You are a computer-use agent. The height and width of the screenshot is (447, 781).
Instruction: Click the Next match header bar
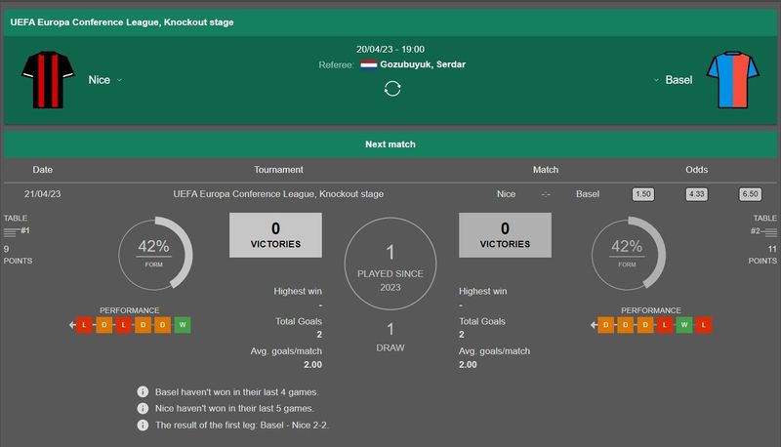click(390, 144)
